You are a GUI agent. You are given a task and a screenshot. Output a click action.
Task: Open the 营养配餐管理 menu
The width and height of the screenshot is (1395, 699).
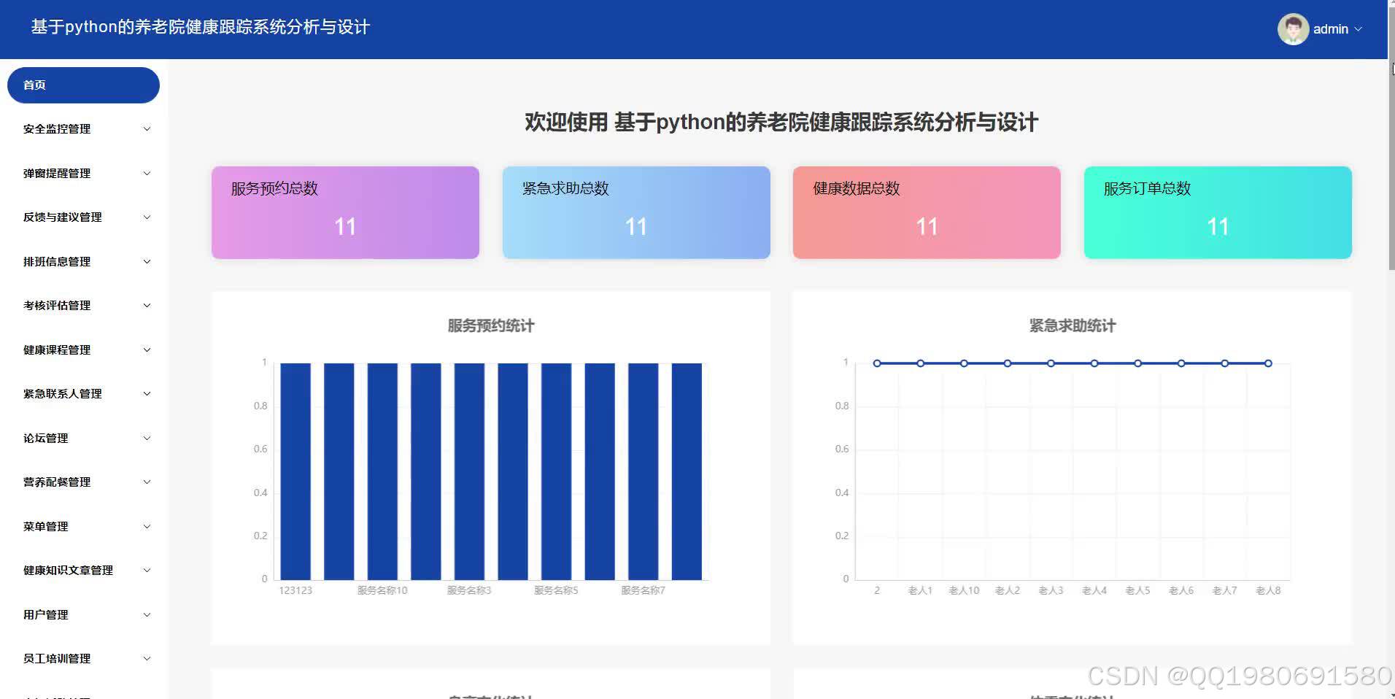pos(83,482)
